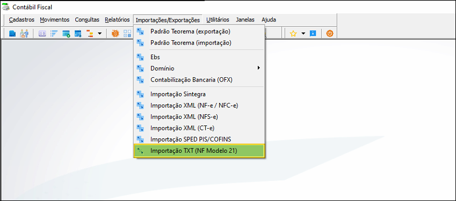Click the orange coin toolbar icon
The width and height of the screenshot is (456, 201).
click(115, 34)
